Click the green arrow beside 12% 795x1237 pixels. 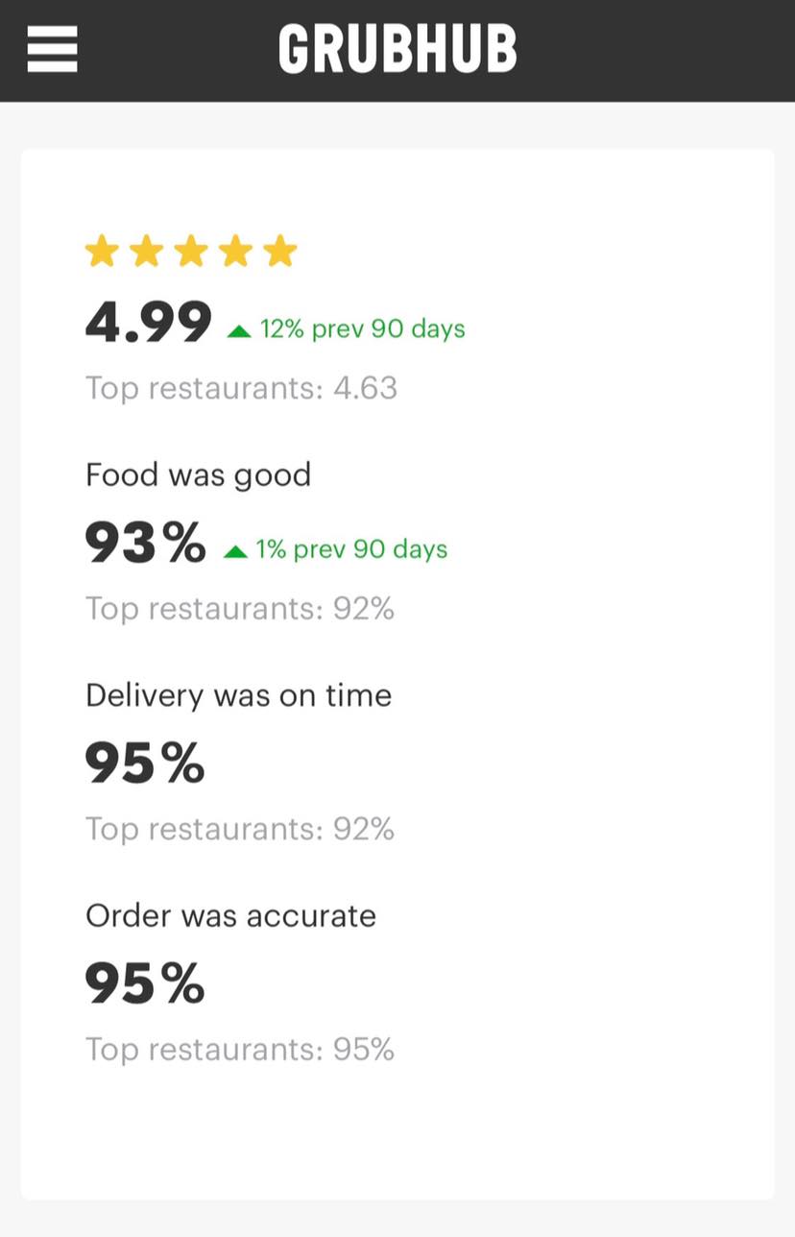(239, 331)
